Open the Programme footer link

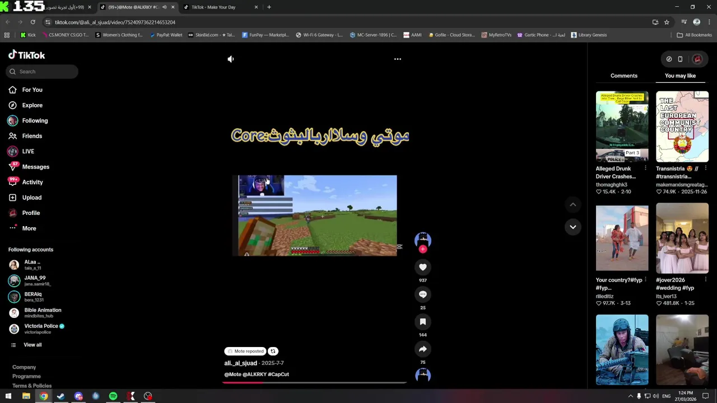point(26,376)
